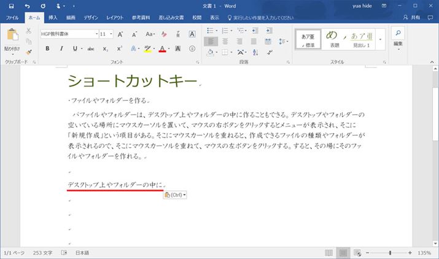The image size is (439, 259).
Task: Open the 挿入 ribbon tab
Action: pyautogui.click(x=53, y=18)
